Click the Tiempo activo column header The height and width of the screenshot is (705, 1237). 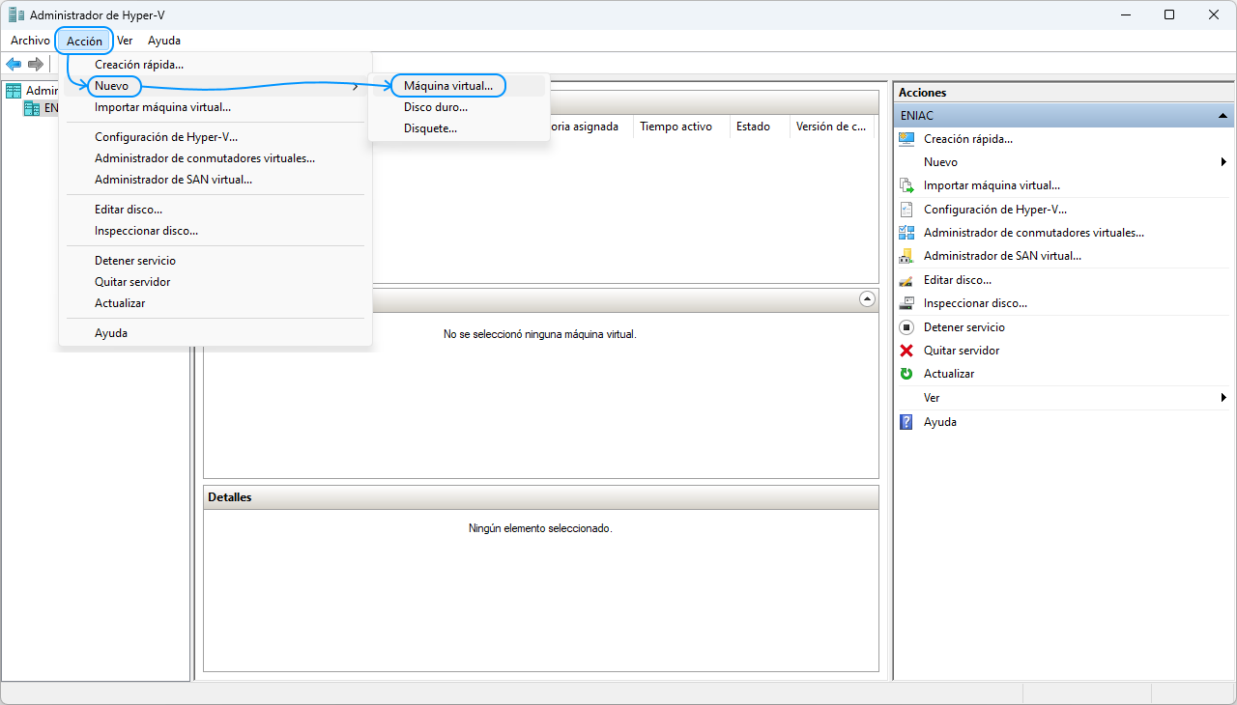tap(681, 127)
